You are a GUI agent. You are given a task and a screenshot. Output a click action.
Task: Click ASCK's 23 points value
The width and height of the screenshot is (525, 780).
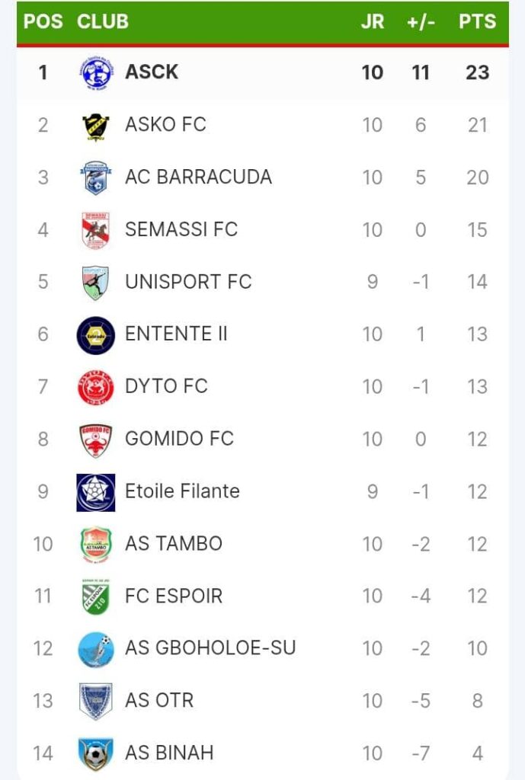tap(477, 72)
